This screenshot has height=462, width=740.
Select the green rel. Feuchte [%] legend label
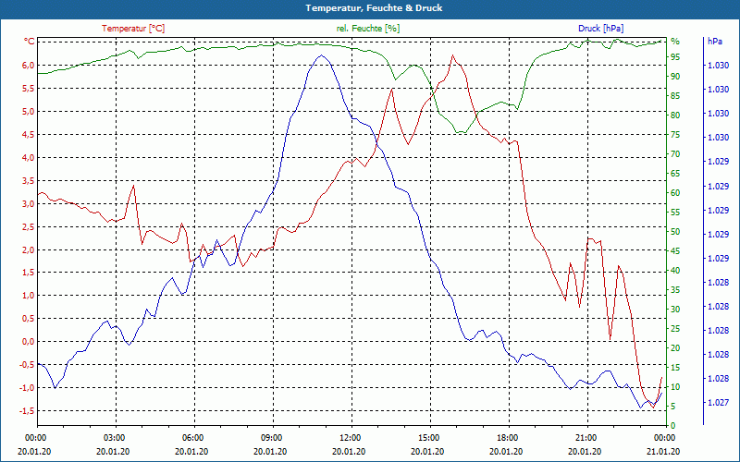(x=367, y=29)
